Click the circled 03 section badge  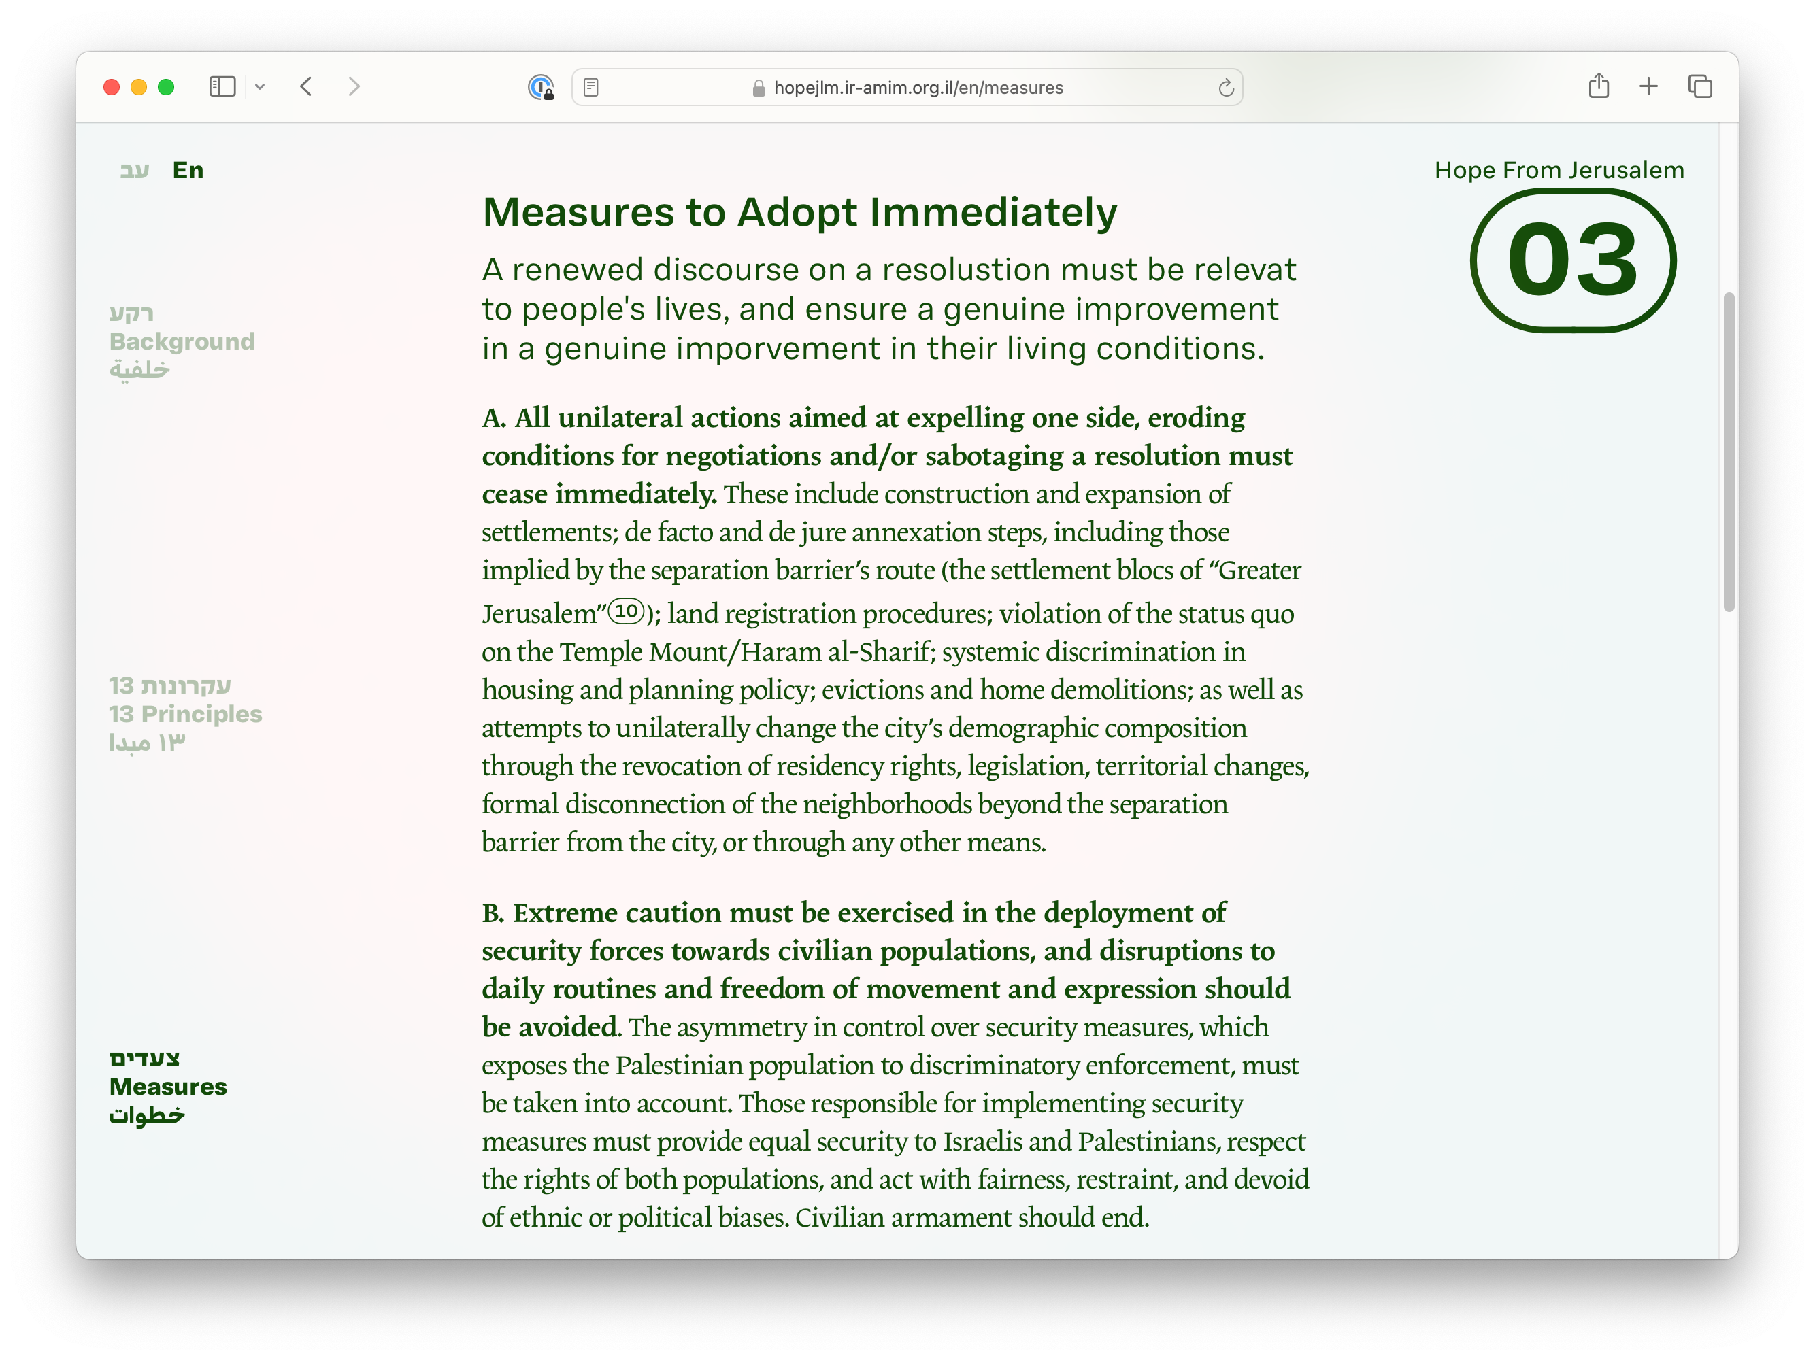[1572, 261]
